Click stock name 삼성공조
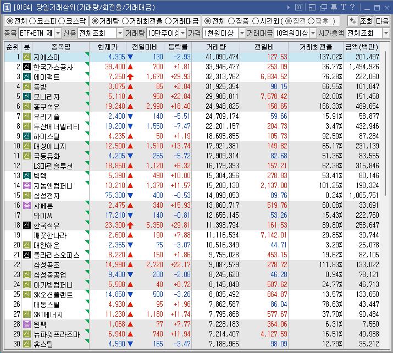The image size is (393, 353). (x=47, y=265)
